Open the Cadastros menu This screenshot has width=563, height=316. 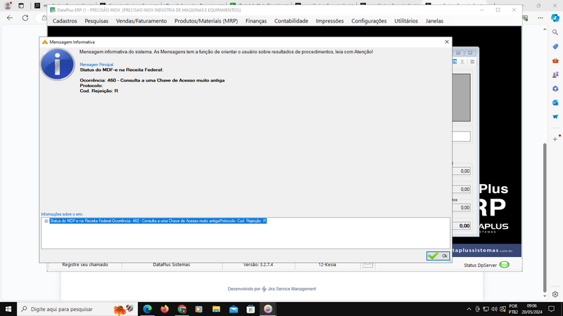65,21
